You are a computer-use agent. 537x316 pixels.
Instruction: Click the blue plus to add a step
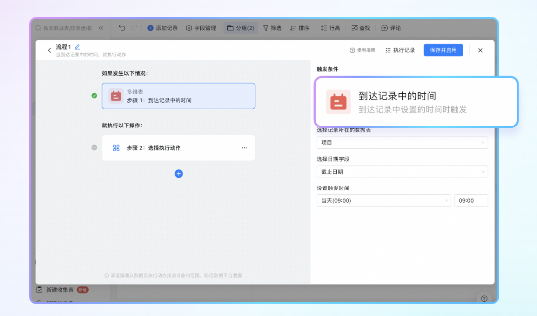(x=179, y=174)
